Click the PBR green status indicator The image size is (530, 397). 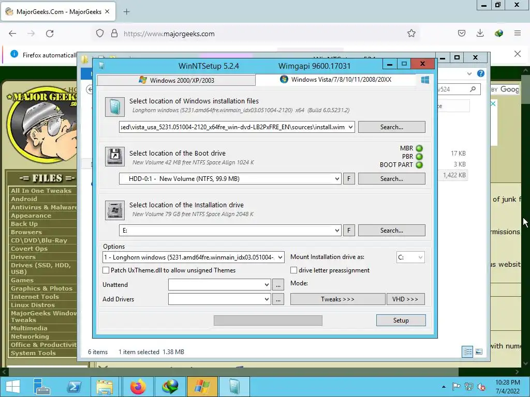(x=419, y=157)
